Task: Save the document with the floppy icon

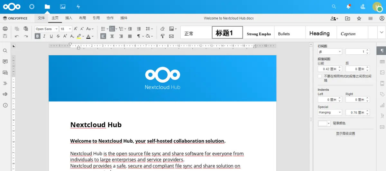Action: click(5, 36)
